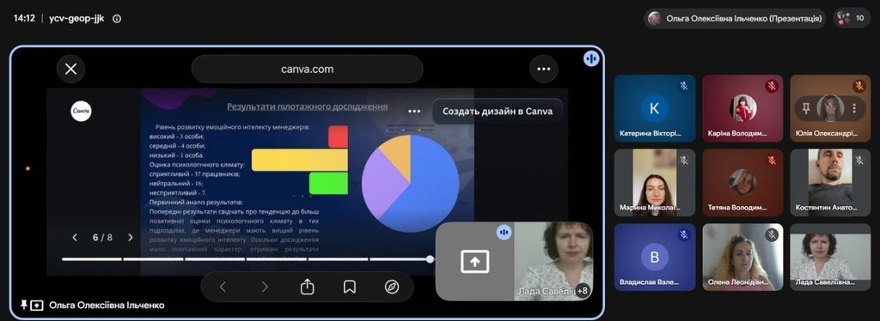Click the Создать дизайн в Canva button
Viewport: 880px width, 321px height.
498,111
